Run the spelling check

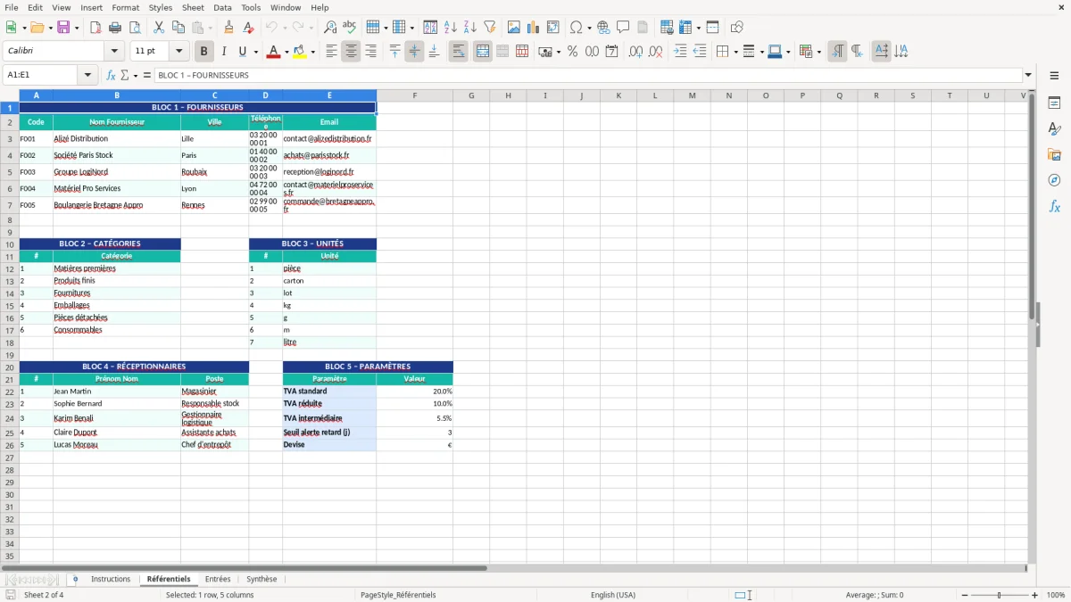click(350, 28)
